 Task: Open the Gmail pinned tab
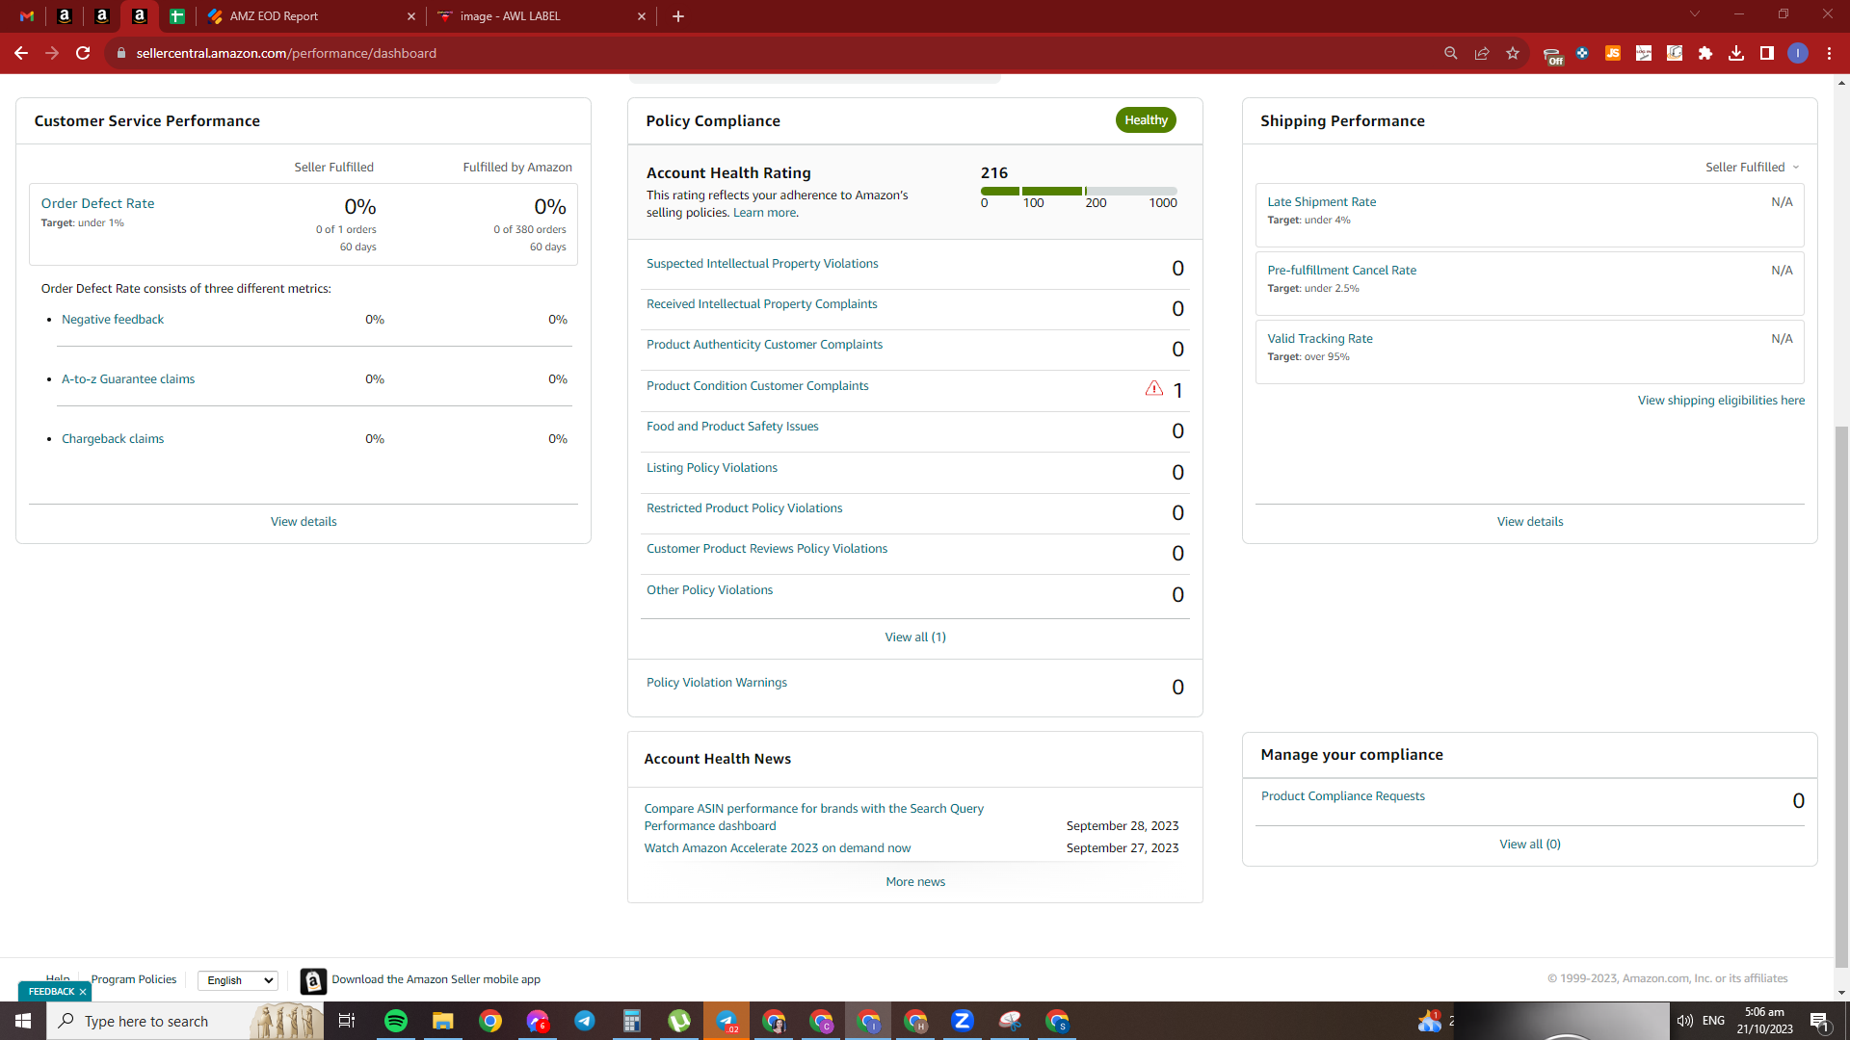27,16
